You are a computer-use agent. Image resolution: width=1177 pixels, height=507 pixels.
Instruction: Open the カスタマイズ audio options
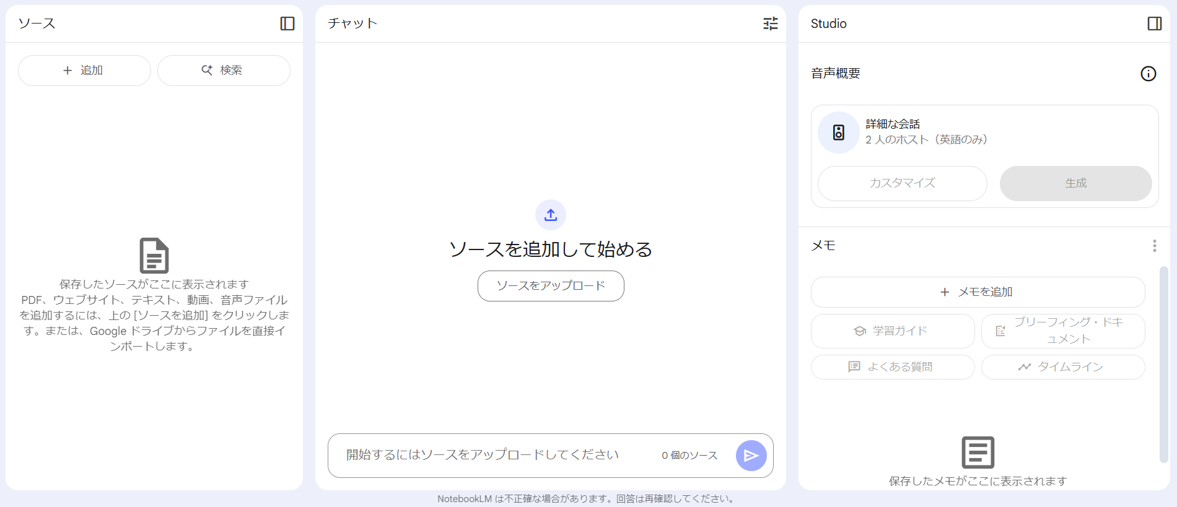[902, 183]
